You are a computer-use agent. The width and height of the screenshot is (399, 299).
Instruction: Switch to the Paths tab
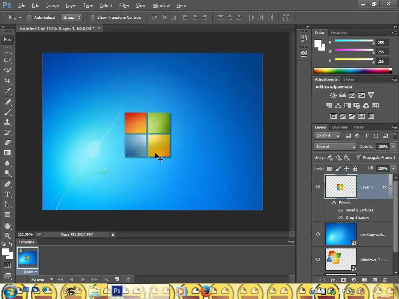pyautogui.click(x=358, y=127)
